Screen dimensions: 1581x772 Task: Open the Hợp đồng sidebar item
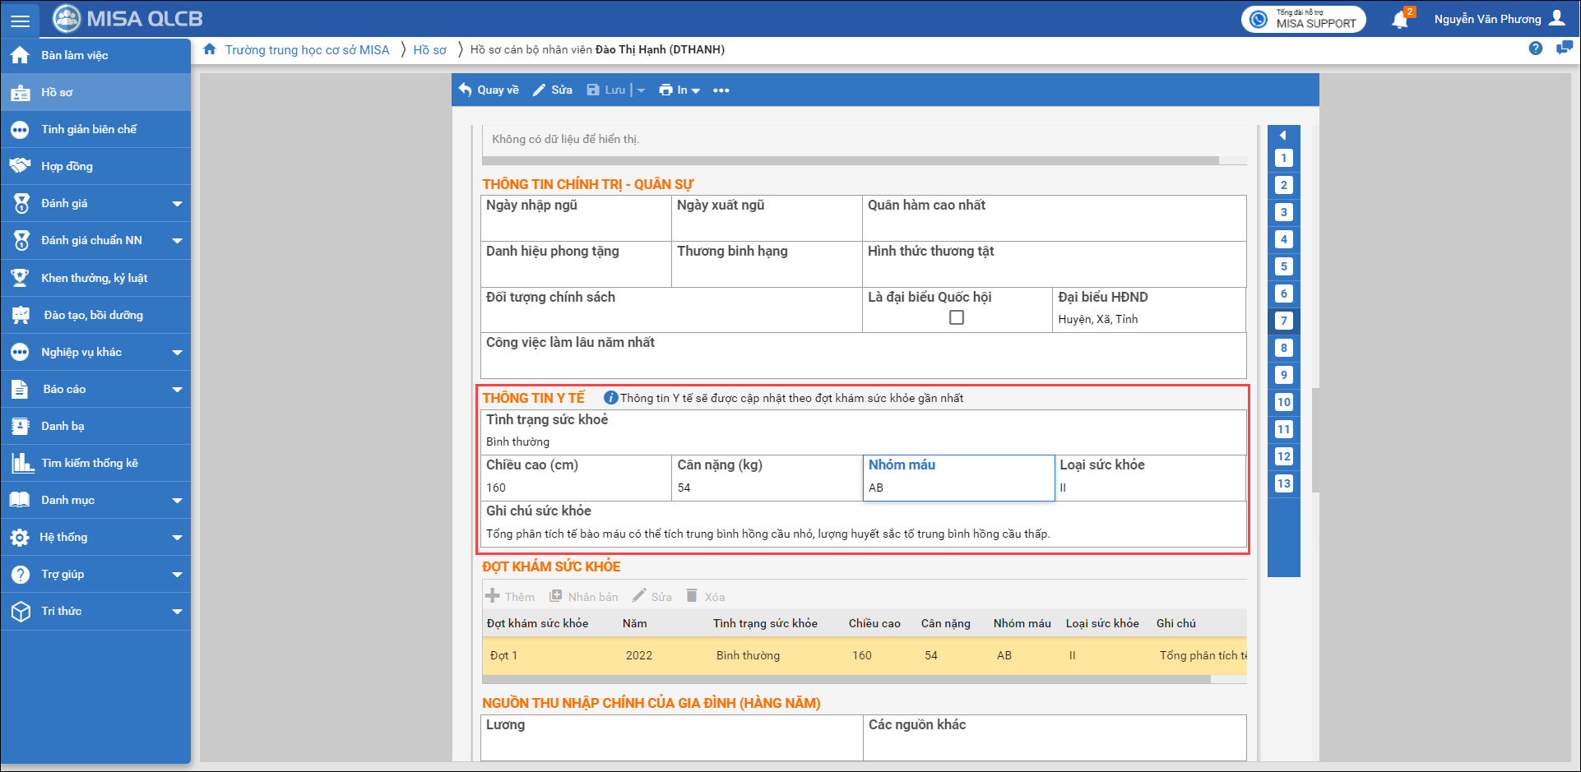click(x=67, y=166)
